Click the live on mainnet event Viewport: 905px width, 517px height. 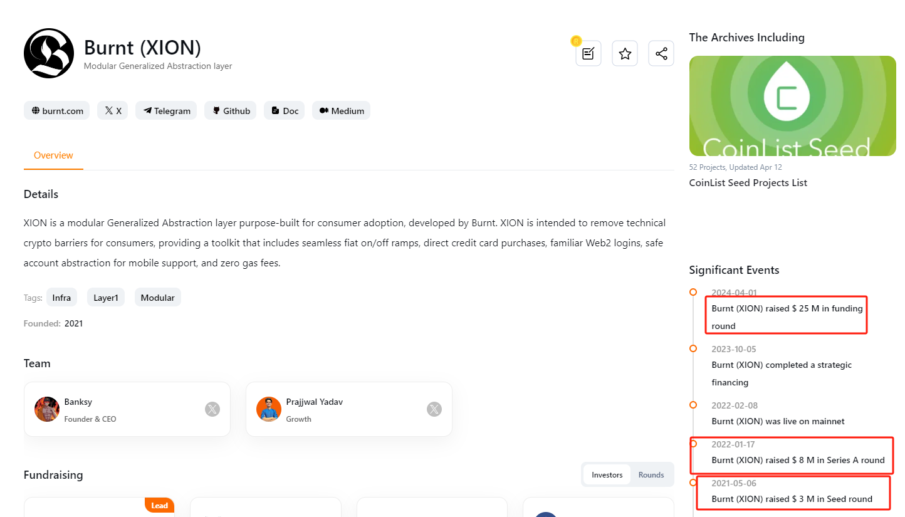point(778,421)
